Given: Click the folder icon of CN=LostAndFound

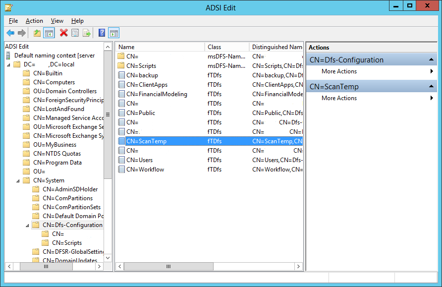Looking at the screenshot, I should 26,109.
